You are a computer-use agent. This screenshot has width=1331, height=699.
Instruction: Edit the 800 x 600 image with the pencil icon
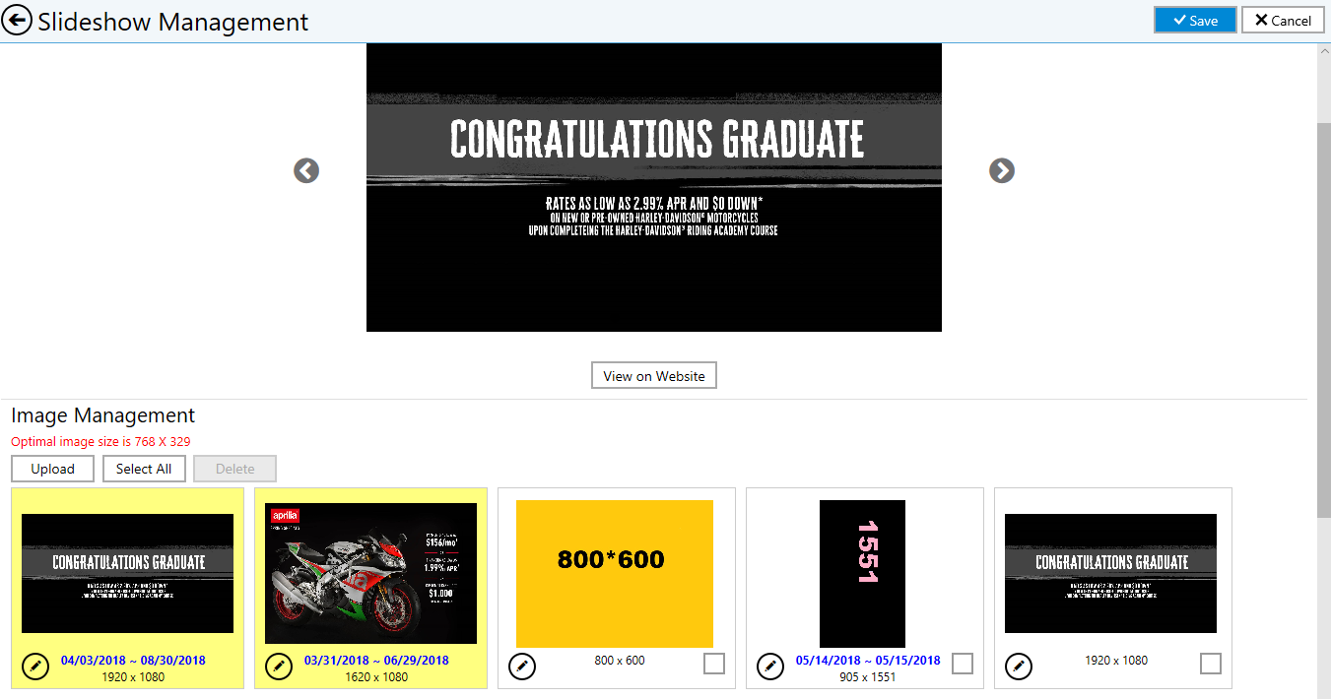point(522,667)
